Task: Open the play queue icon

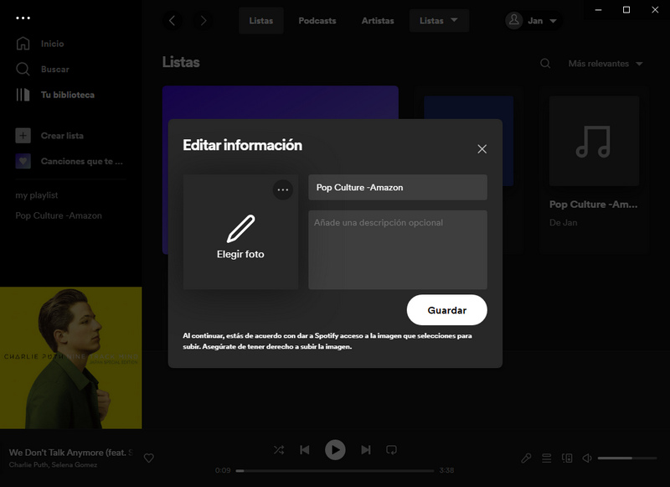Action: [x=546, y=458]
